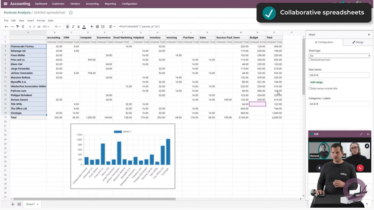The image size is (374, 210).
Task: Open the Dashboard menu in top navbar
Action: click(x=41, y=4)
